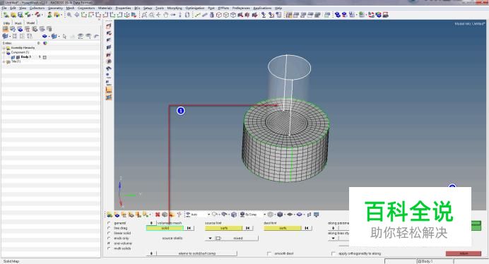Click the pan hand icon in the toolbar

tap(166, 15)
